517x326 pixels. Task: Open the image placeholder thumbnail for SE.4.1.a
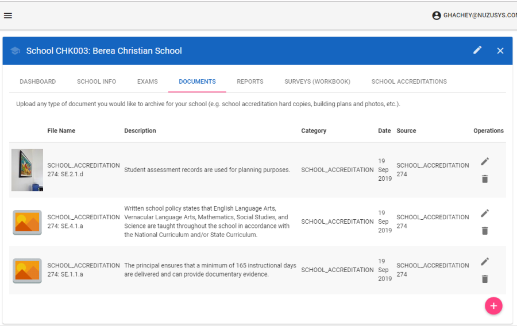tap(27, 222)
